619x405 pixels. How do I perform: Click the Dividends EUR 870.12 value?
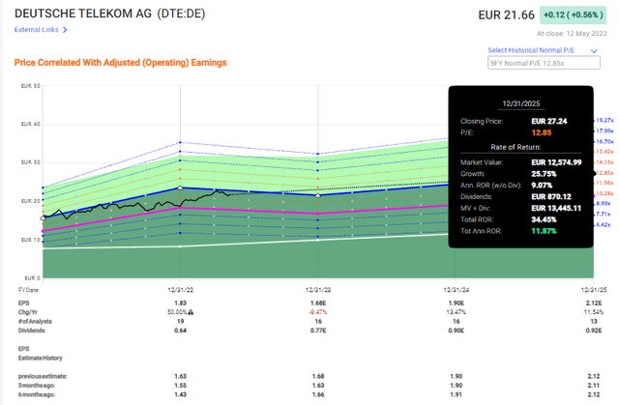(551, 196)
